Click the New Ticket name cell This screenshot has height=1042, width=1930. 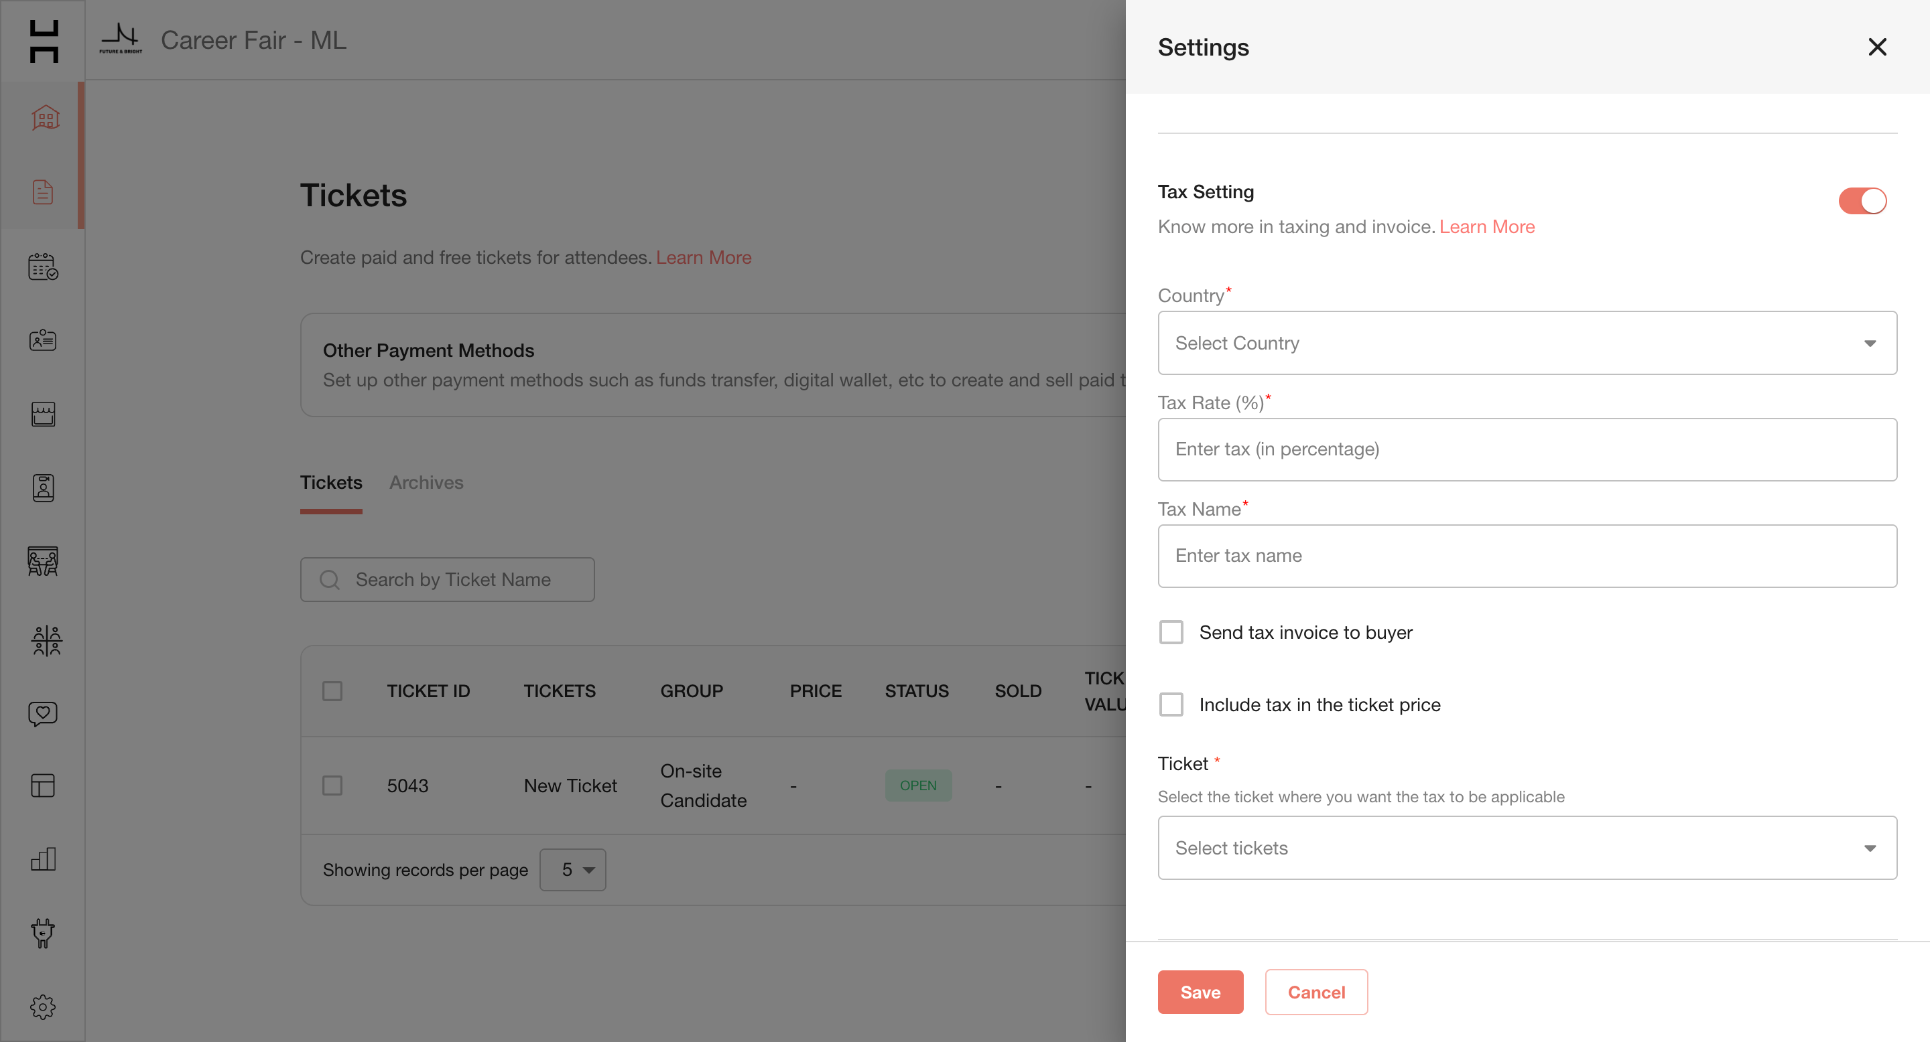[570, 786]
